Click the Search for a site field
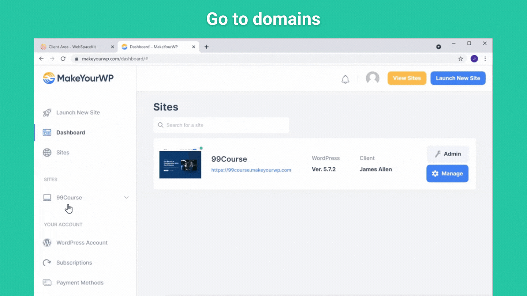Screen dimensions: 527x296 coord(221,125)
